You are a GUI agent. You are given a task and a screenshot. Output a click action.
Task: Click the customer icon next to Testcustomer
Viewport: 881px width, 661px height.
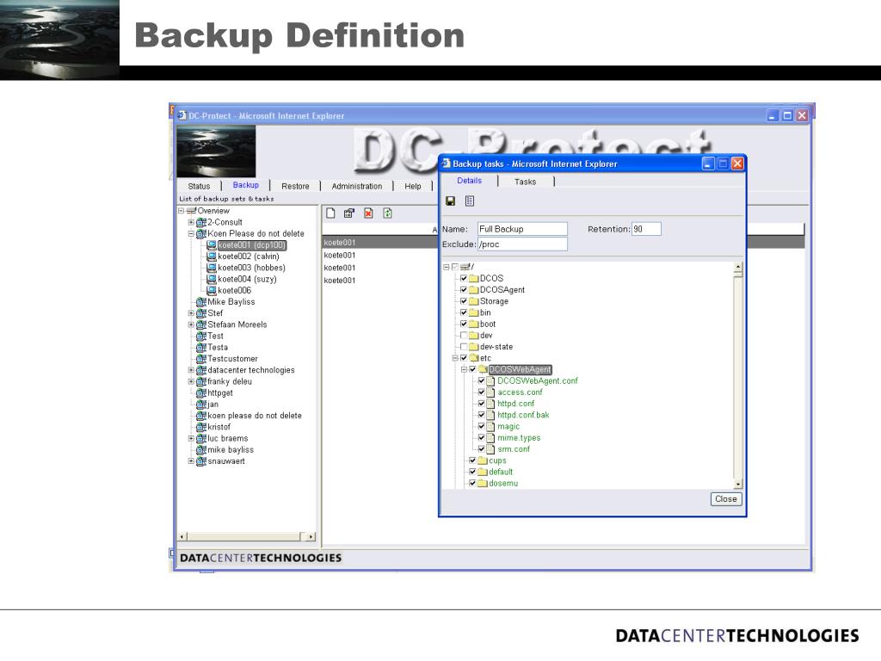pyautogui.click(x=201, y=359)
